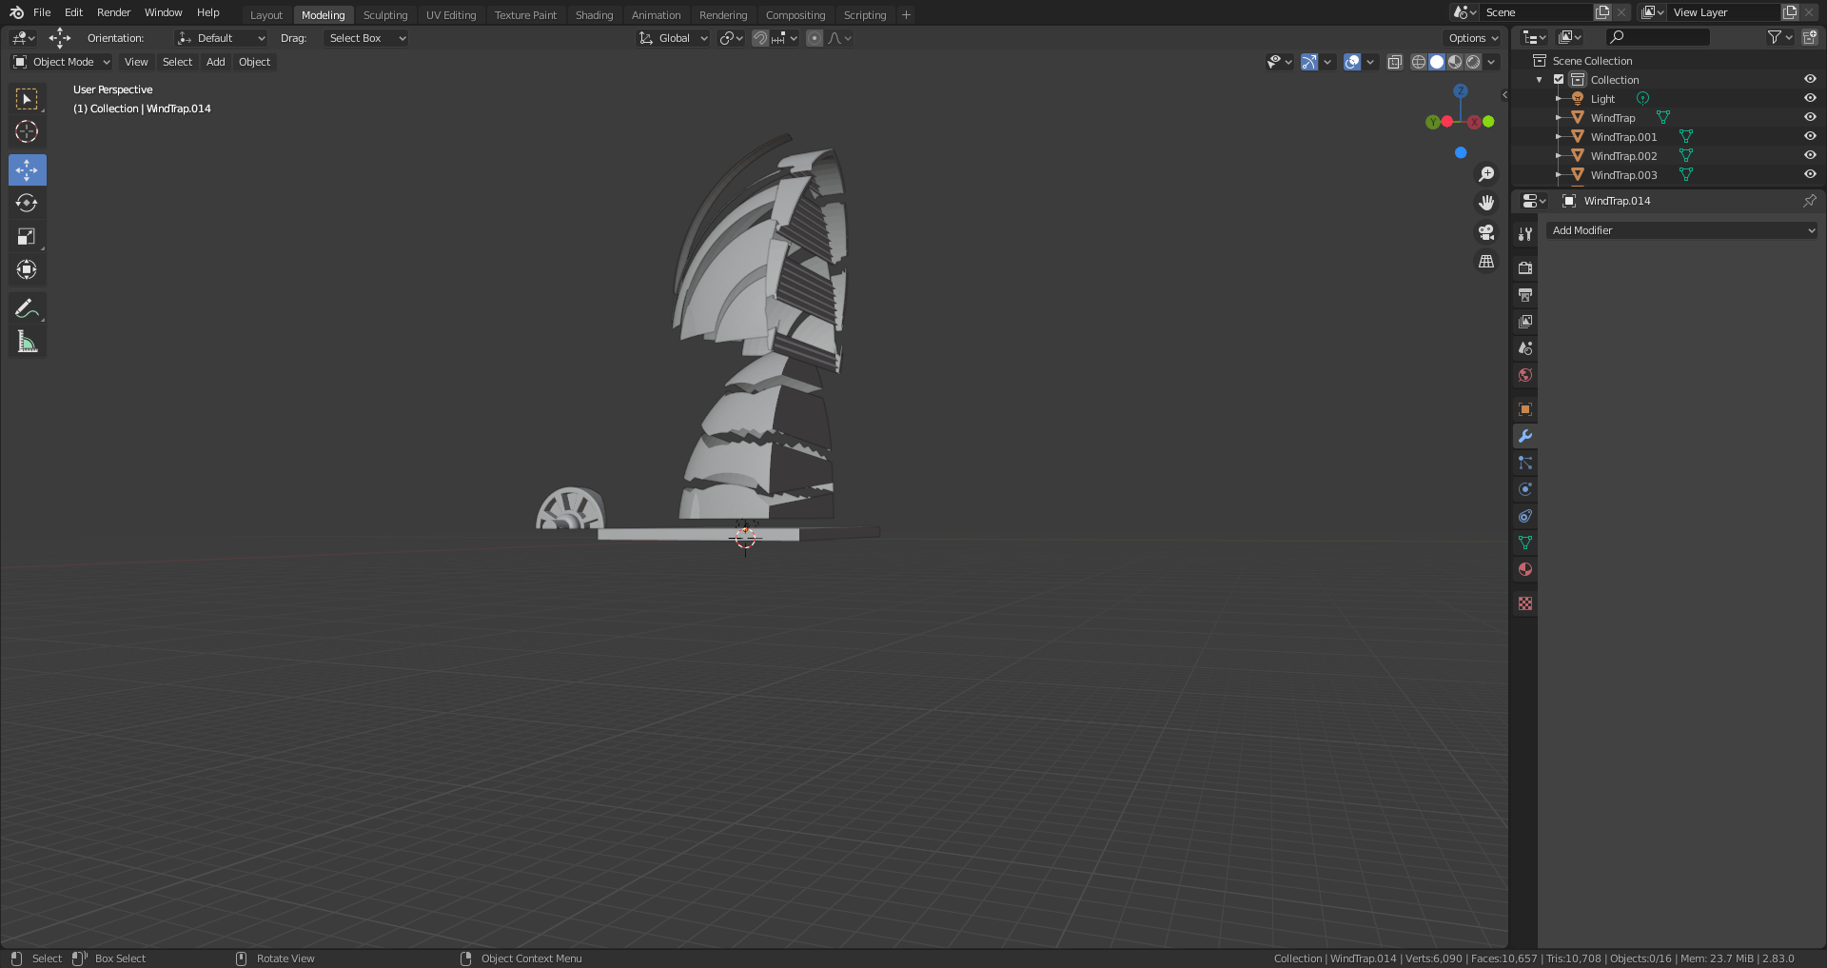Switch to orthographic/perspective grid view icon
1827x968 pixels.
click(x=1485, y=262)
